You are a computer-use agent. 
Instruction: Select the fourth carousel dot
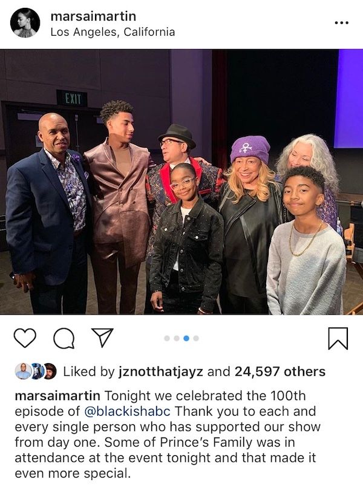(x=196, y=338)
